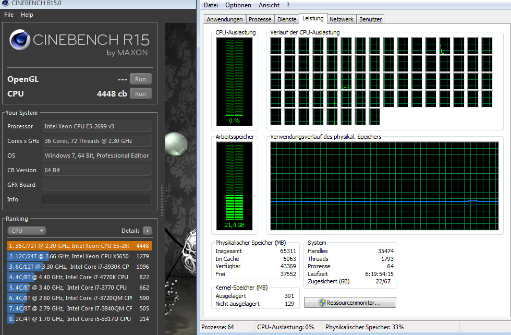Image resolution: width=511 pixels, height=335 pixels.
Task: Select the Leistung tab
Action: [313, 19]
